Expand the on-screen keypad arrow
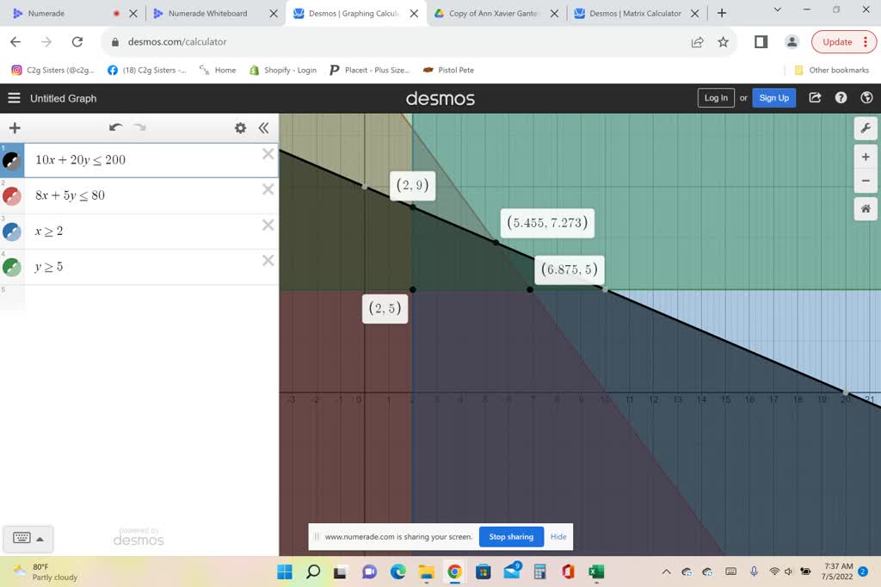Viewport: 881px width, 587px height. 40,539
